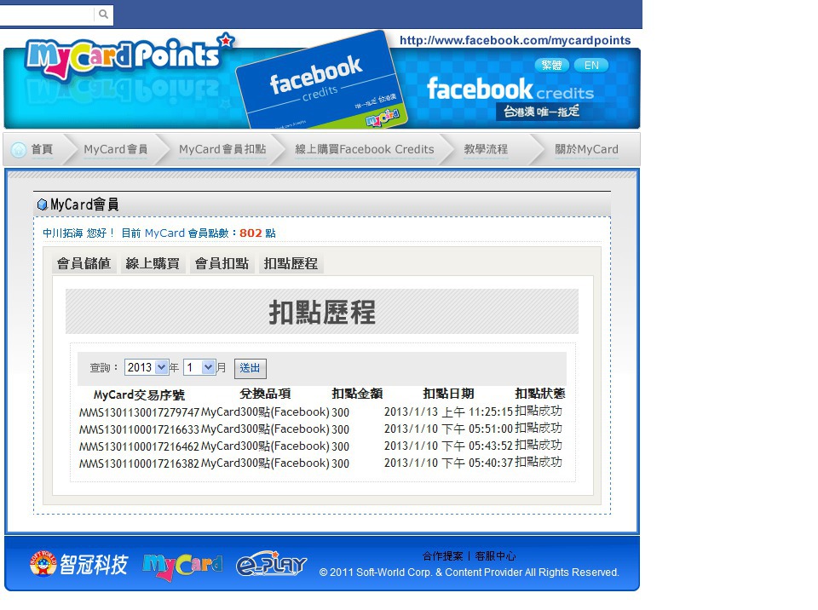Screen dimensions: 818x610
Task: Click transaction number MMS130110001721​6462
Action: pyautogui.click(x=139, y=446)
